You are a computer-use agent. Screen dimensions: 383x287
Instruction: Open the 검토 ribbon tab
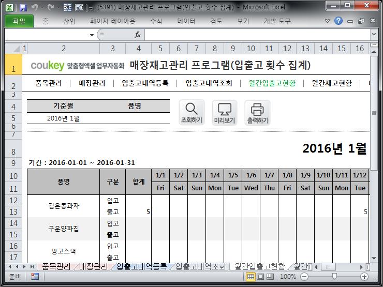click(x=216, y=21)
